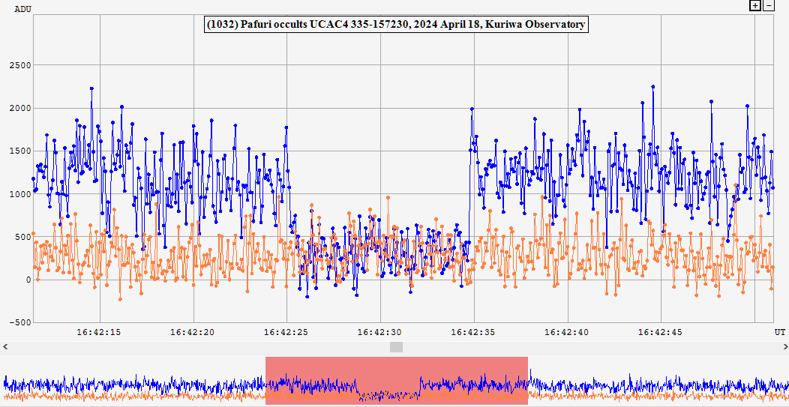Click the chart title about Pafuri occultation

[396, 24]
